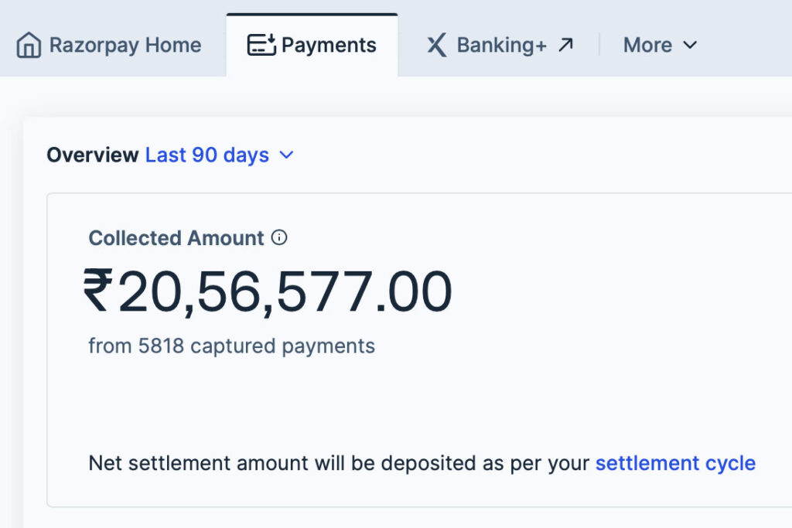Screen dimensions: 792x528
Task: Click the chevron next to Last 90 days
Action: 286,155
